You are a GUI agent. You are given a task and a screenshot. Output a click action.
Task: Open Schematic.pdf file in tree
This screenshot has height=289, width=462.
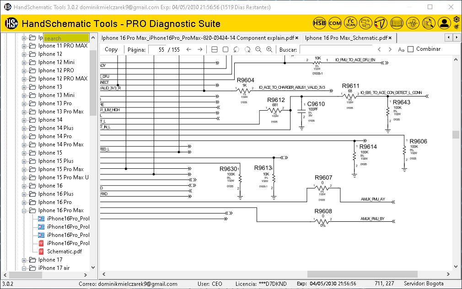64,252
